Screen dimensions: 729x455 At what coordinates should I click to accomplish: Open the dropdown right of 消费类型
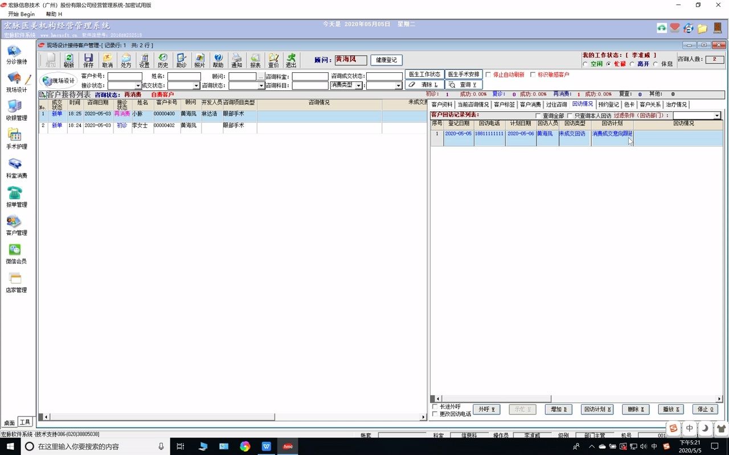(x=399, y=86)
